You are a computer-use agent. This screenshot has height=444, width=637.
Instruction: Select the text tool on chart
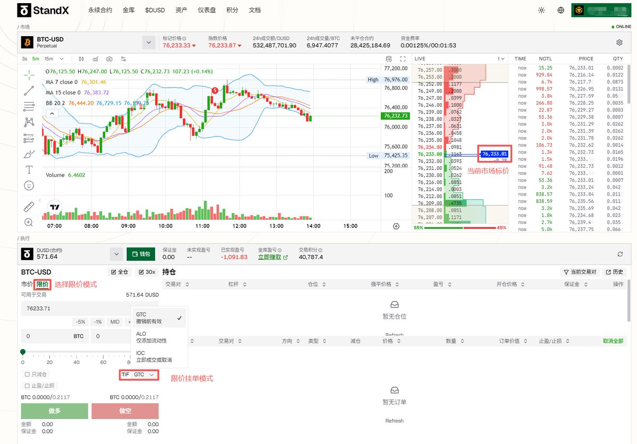coord(29,170)
